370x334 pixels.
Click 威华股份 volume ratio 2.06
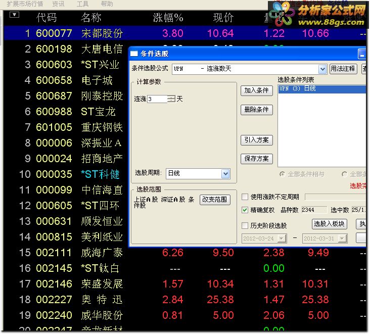274,315
